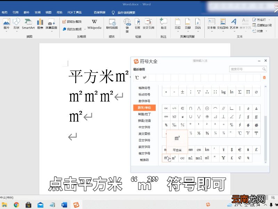Open Google Chrome from the taskbar
The height and width of the screenshot is (209, 278).
(16, 205)
